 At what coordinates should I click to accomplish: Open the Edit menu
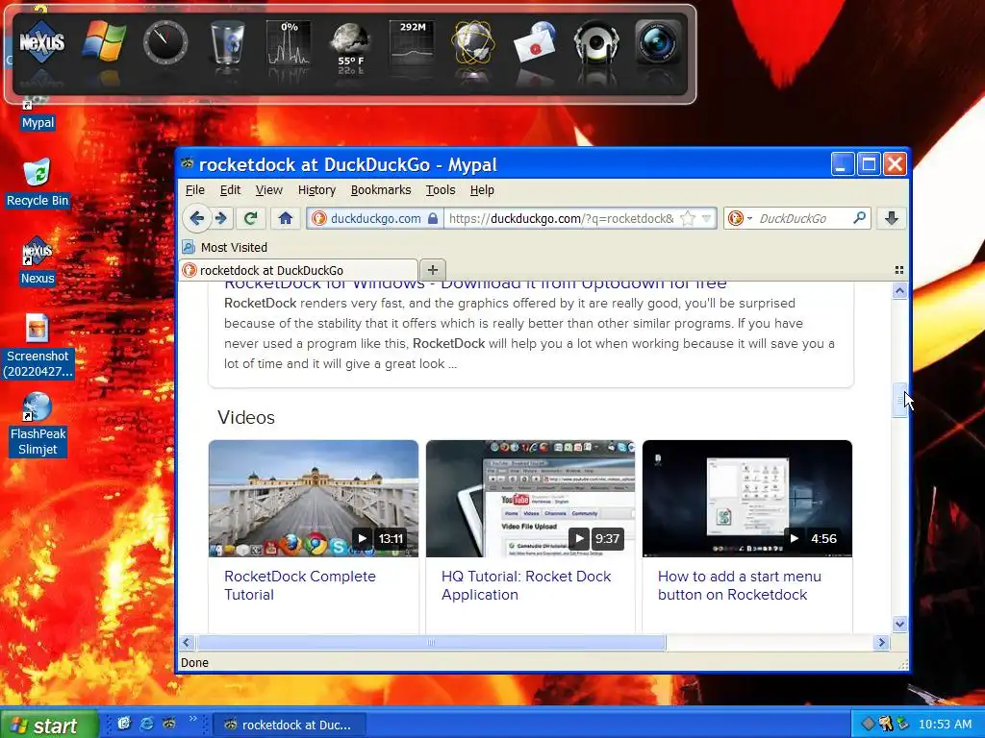230,190
